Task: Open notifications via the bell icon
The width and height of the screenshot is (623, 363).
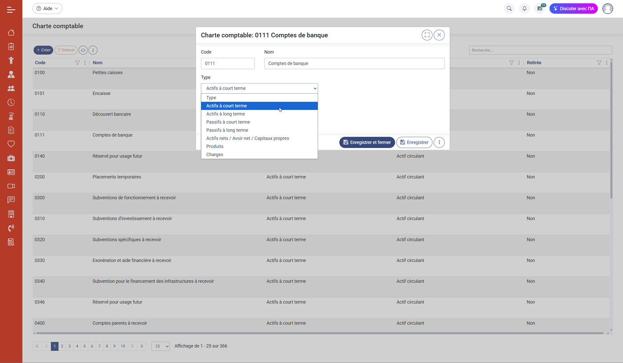Action: click(x=524, y=8)
